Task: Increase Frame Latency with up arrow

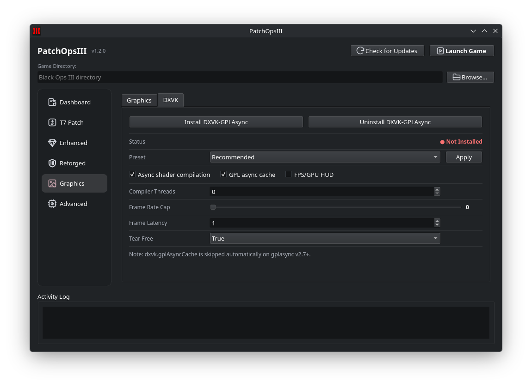Action: click(x=437, y=221)
